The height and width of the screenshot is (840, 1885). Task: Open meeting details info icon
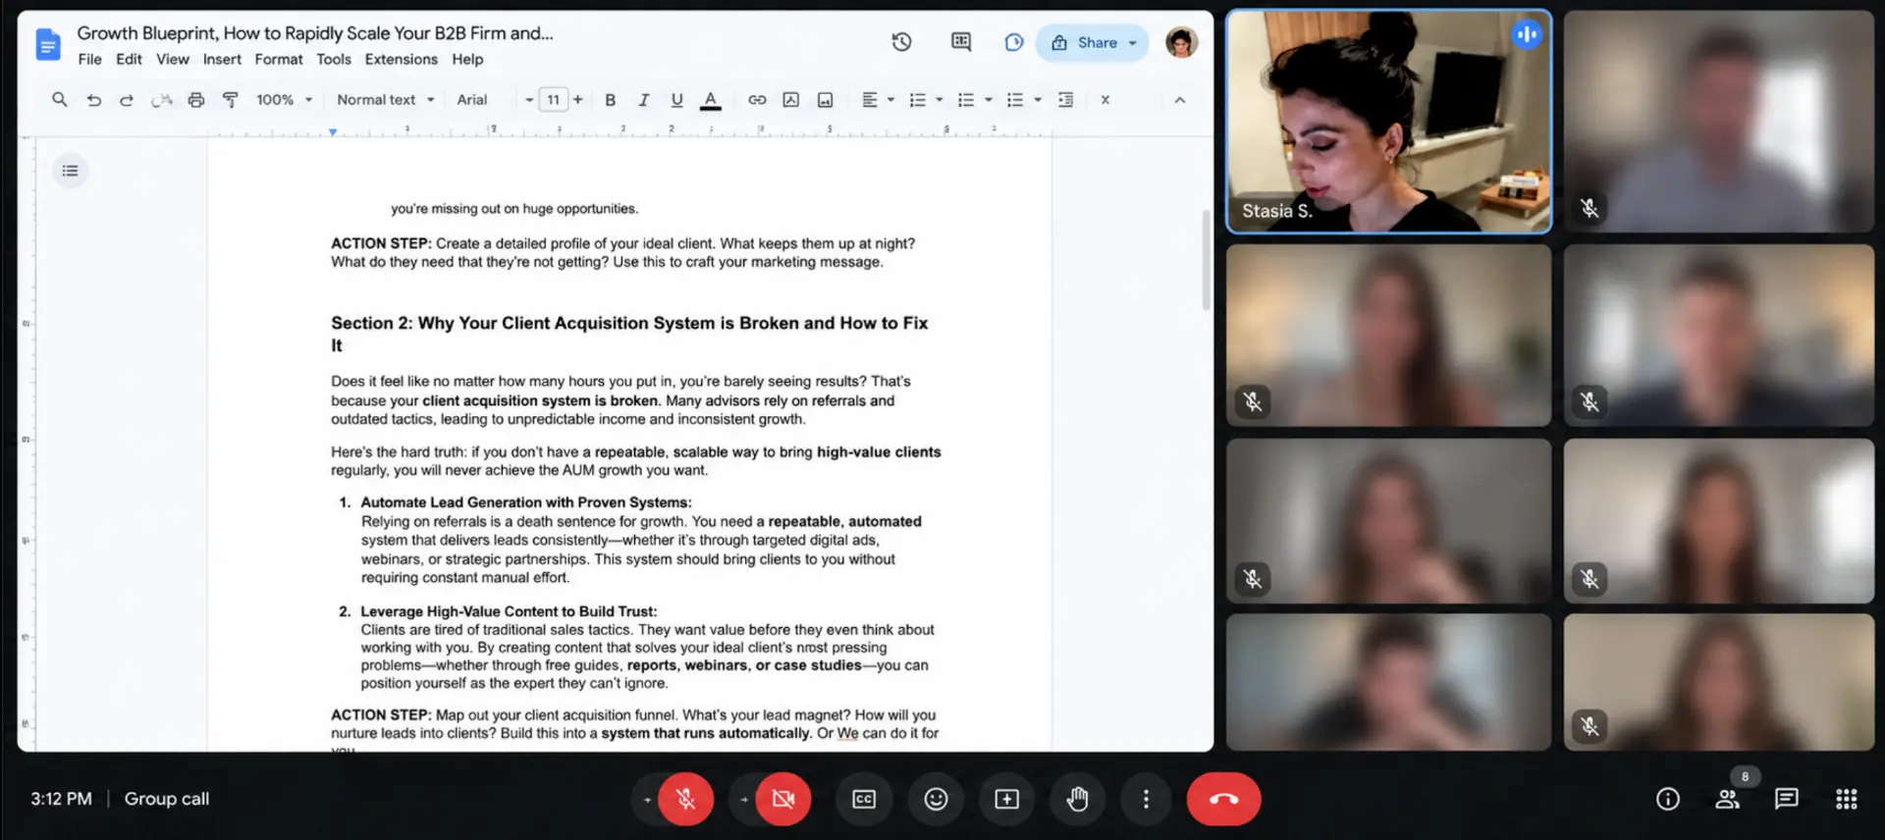tap(1668, 799)
